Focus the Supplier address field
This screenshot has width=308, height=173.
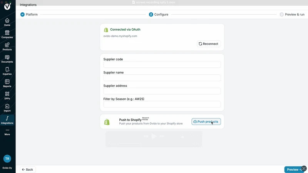click(x=162, y=91)
